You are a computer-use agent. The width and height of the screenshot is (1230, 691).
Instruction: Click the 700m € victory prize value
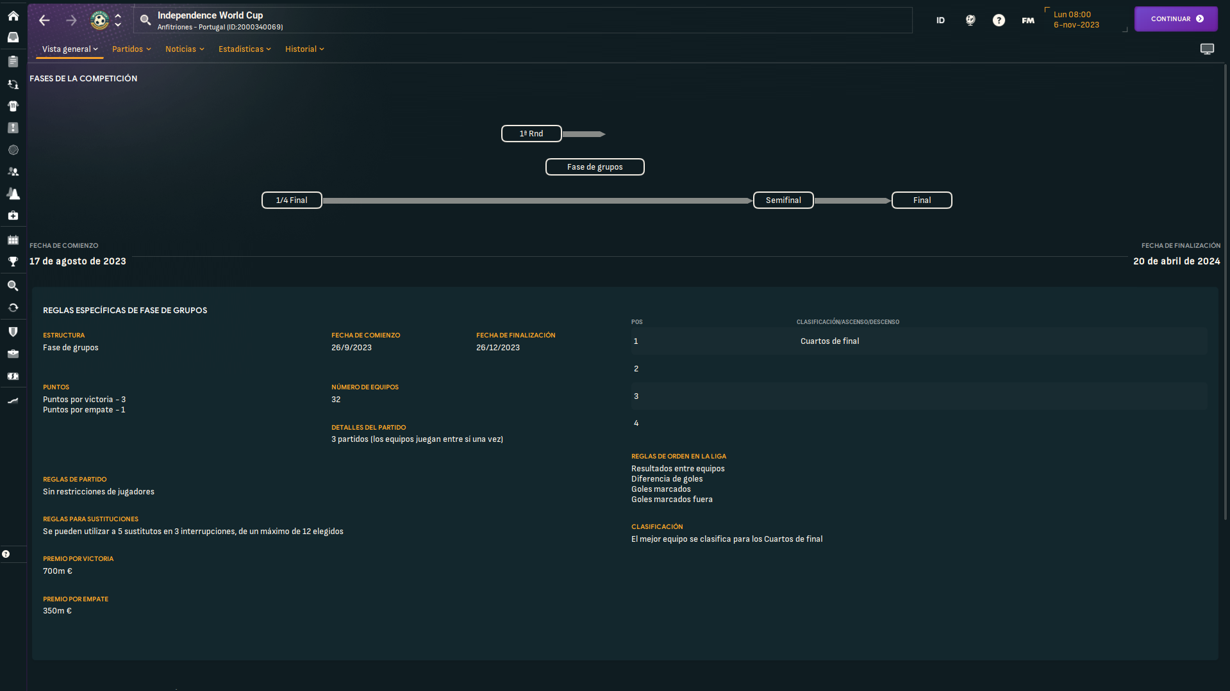(x=58, y=571)
